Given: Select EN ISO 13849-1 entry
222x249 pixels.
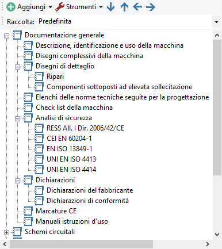Looking at the screenshot, I should coord(70,149).
